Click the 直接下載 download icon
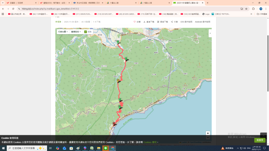 coord(145,22)
